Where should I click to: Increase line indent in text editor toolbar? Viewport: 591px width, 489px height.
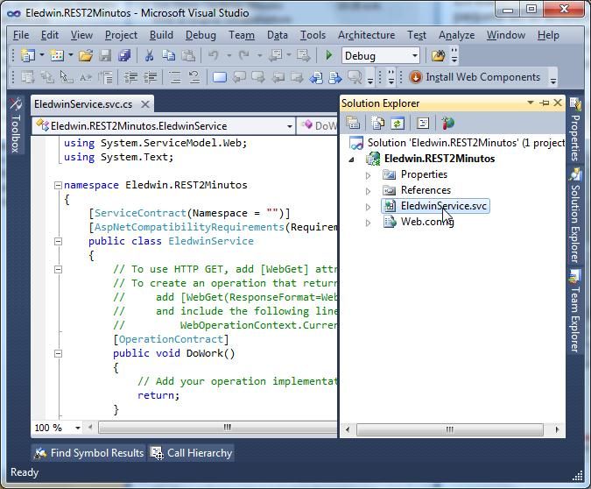(x=151, y=77)
